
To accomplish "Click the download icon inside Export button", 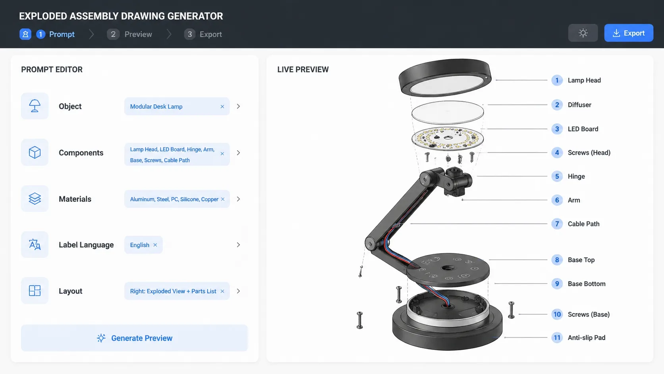I will [617, 33].
